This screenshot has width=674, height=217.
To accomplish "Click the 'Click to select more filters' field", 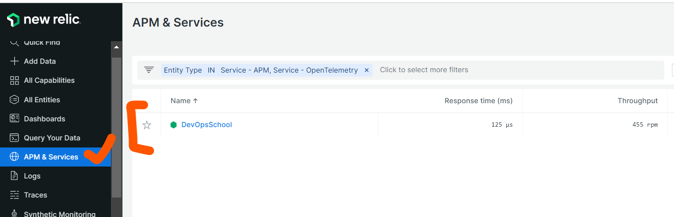I will coord(424,70).
